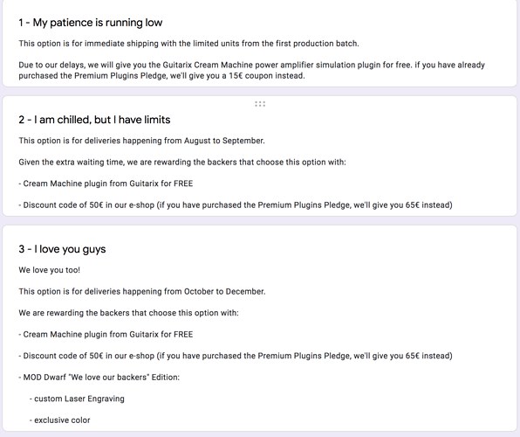Click the 'We love you too!' line
Viewport: 520px width, 437px height.
(50, 270)
